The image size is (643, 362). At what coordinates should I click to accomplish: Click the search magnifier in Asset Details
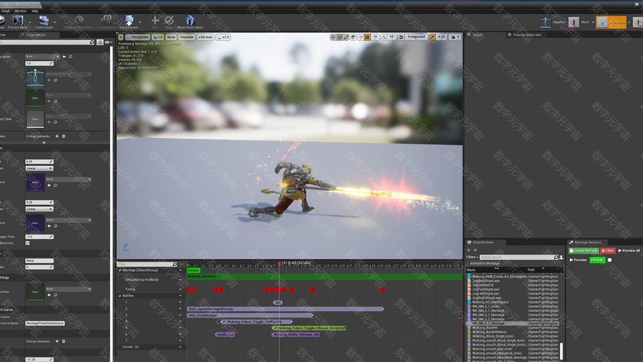tap(92, 42)
